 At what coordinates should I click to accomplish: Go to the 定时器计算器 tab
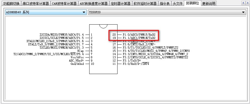pyautogui.click(x=121, y=4)
